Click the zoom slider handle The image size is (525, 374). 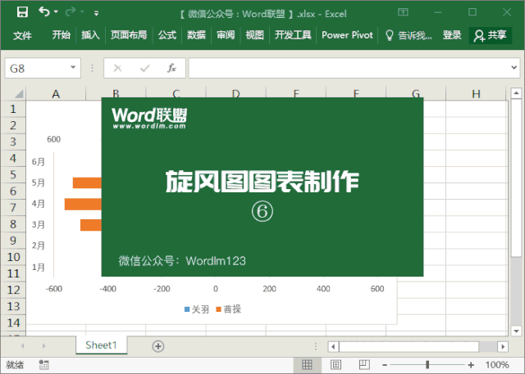[x=427, y=365]
